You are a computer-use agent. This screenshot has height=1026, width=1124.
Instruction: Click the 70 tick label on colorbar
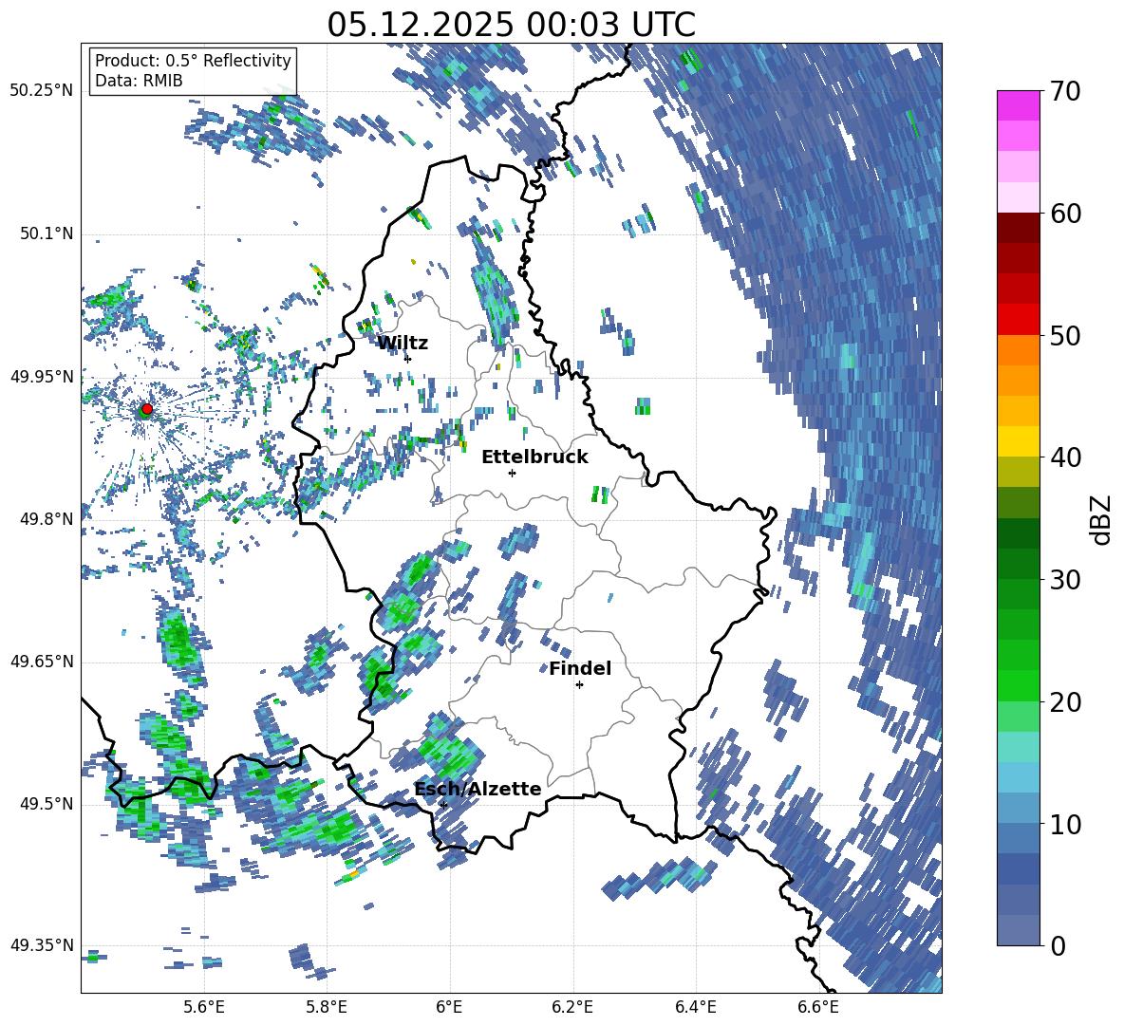click(x=1065, y=91)
